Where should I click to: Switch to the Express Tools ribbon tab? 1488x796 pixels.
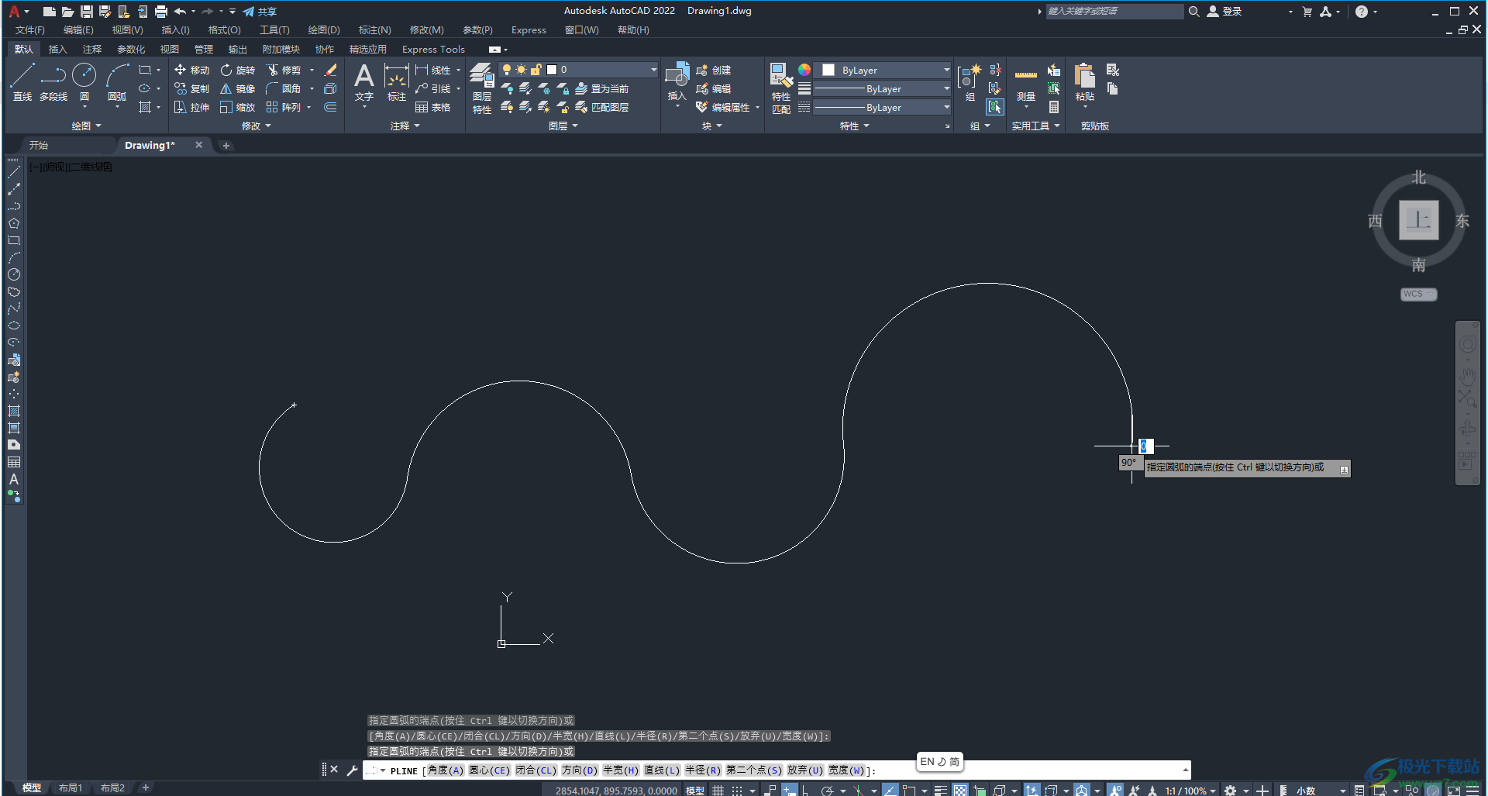[x=433, y=49]
